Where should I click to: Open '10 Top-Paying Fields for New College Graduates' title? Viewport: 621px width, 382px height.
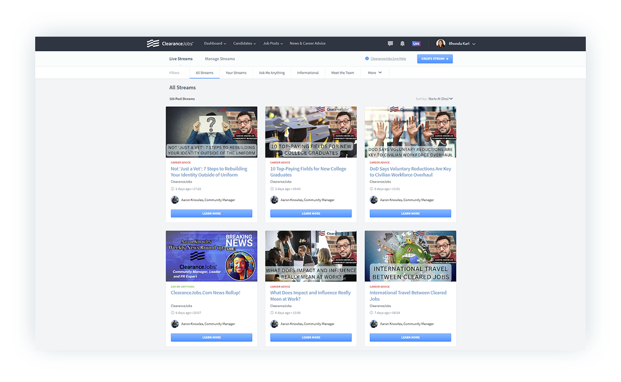308,172
